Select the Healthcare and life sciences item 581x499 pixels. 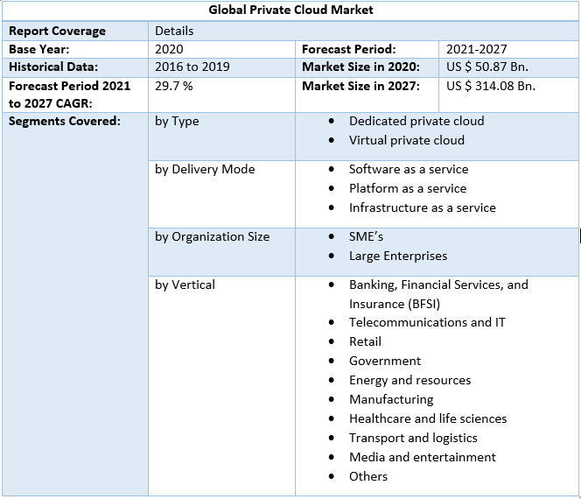(x=428, y=418)
